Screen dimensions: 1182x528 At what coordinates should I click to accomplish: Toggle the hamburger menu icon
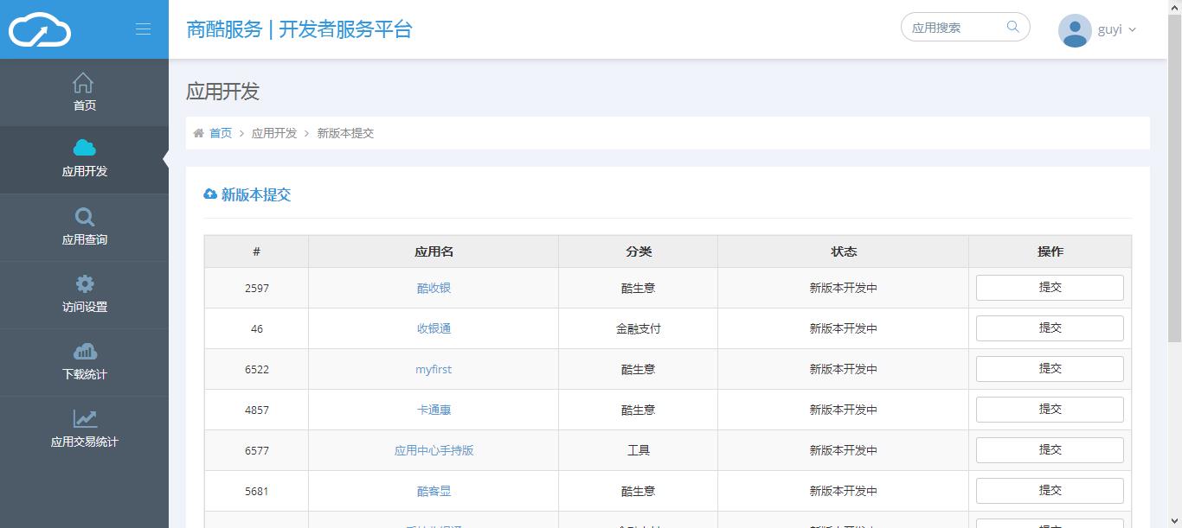pos(143,29)
